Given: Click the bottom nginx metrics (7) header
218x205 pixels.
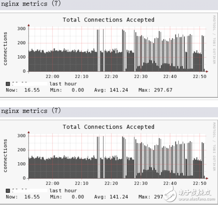Looking at the screenshot, I should [x=31, y=111].
